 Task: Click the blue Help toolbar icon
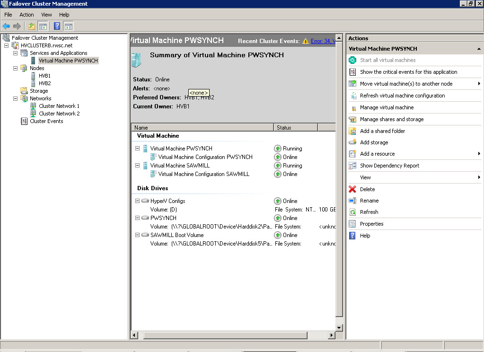(x=57, y=26)
